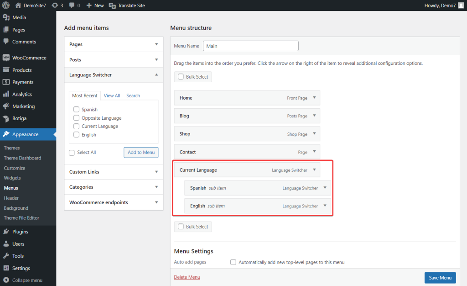The image size is (467, 286).
Task: Open the Plugins sidebar icon
Action: (6, 232)
